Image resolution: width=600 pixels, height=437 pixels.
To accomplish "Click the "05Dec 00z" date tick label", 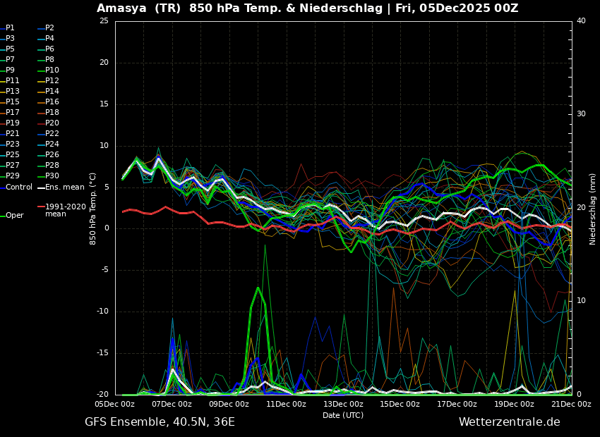I will click(115, 404).
